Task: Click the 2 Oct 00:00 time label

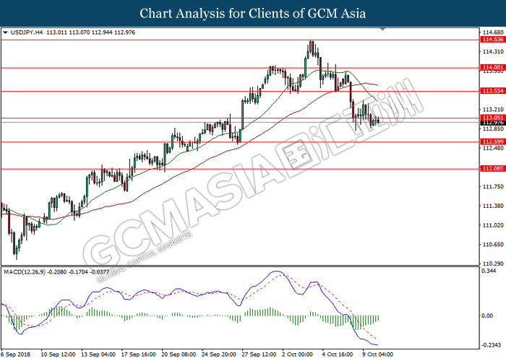Action: click(x=298, y=355)
